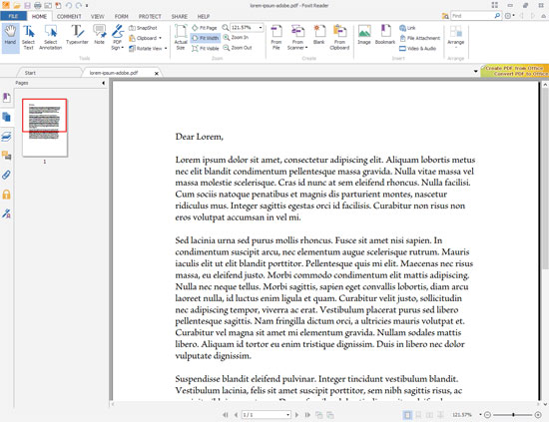Click the Snapshot tool
Image resolution: width=549 pixels, height=422 pixels.
point(143,28)
